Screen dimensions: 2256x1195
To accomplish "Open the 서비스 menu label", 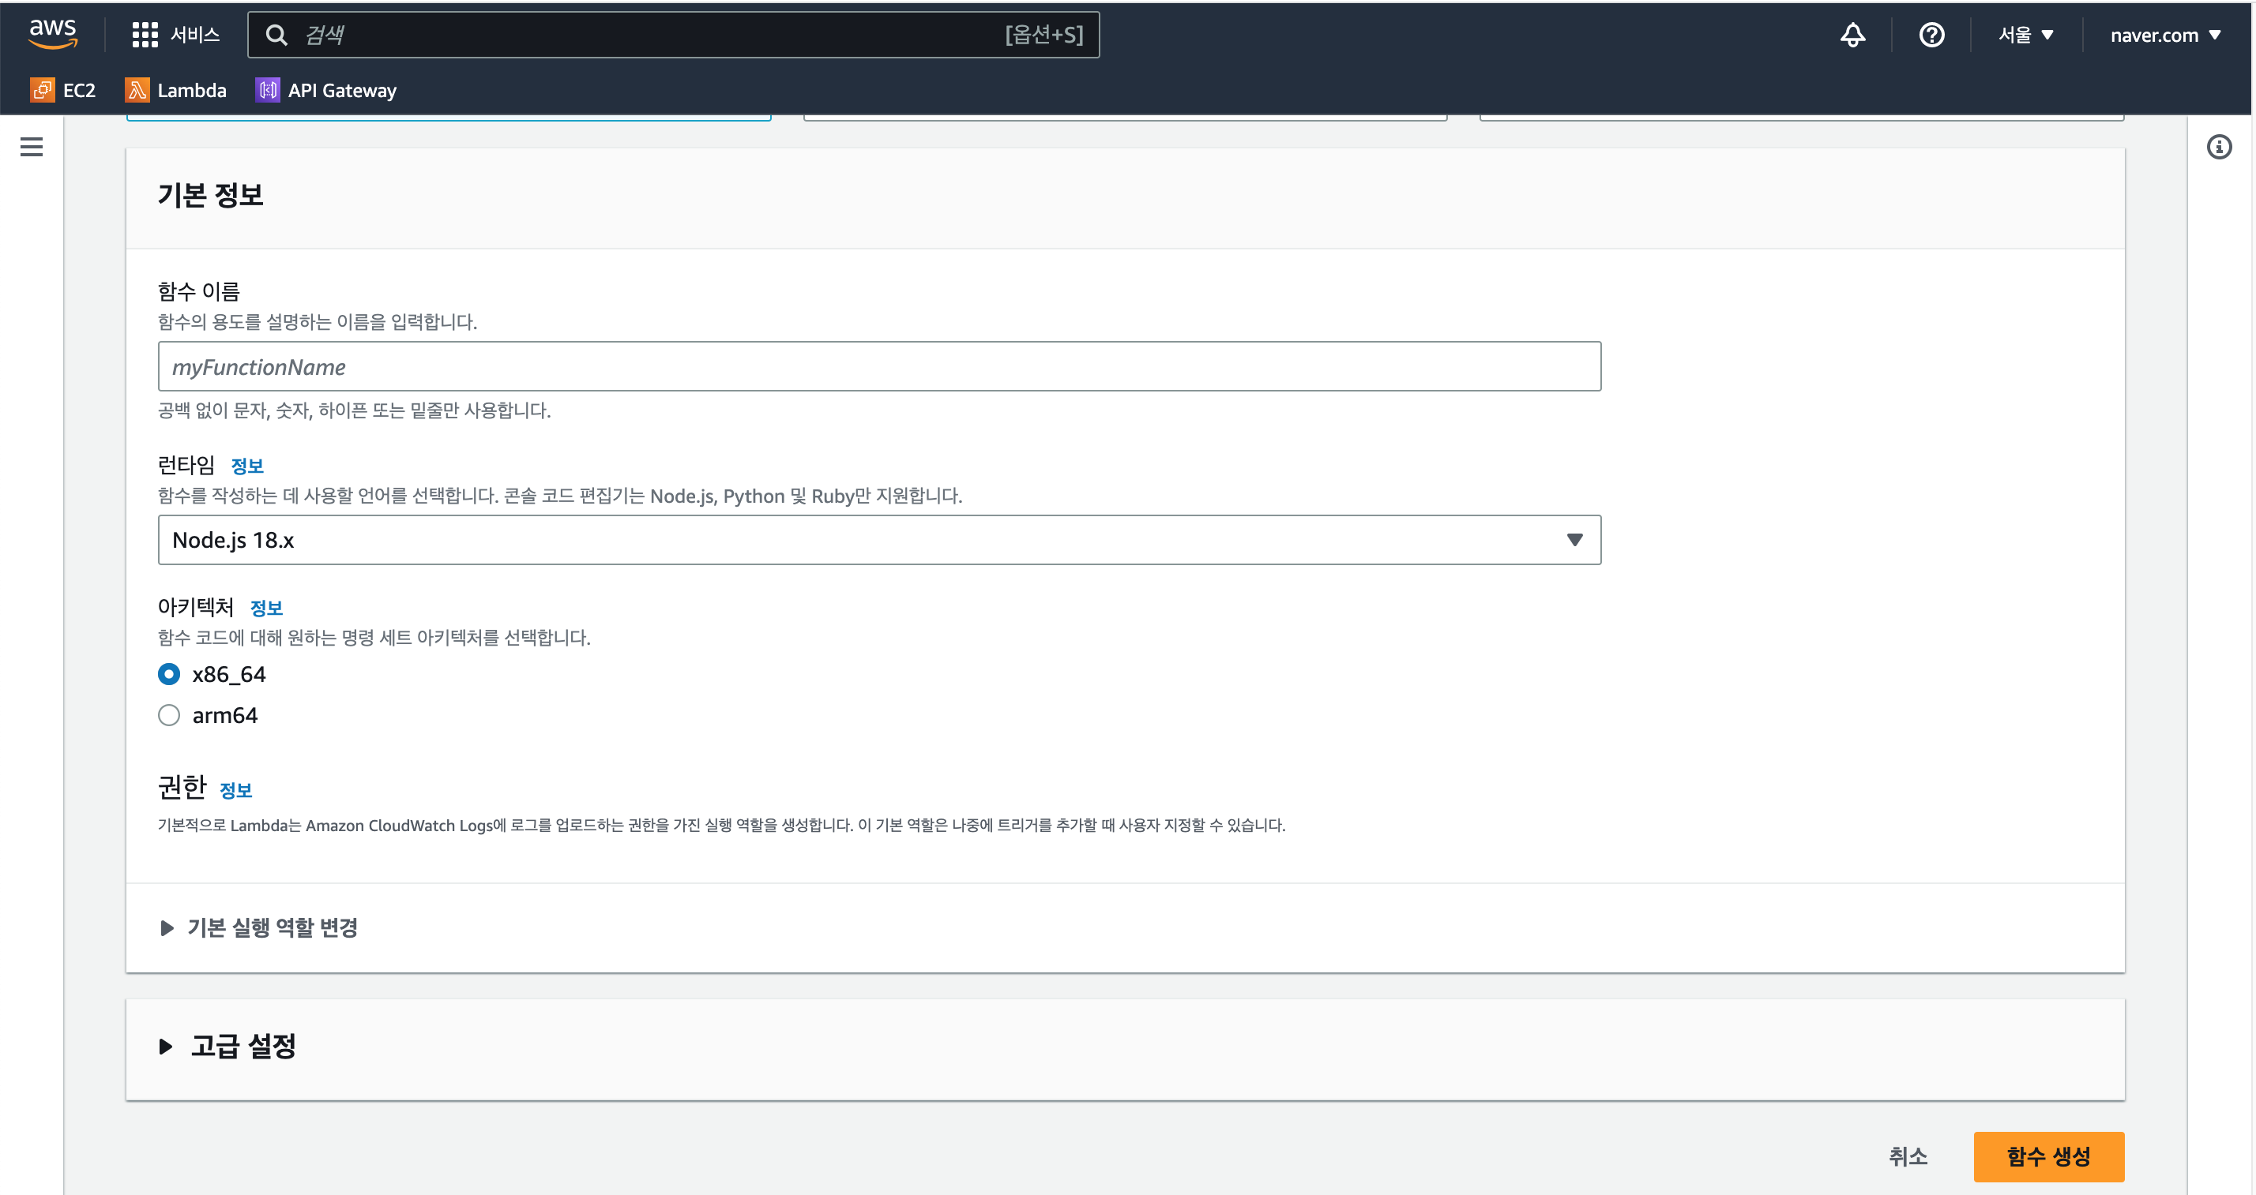I will [194, 35].
